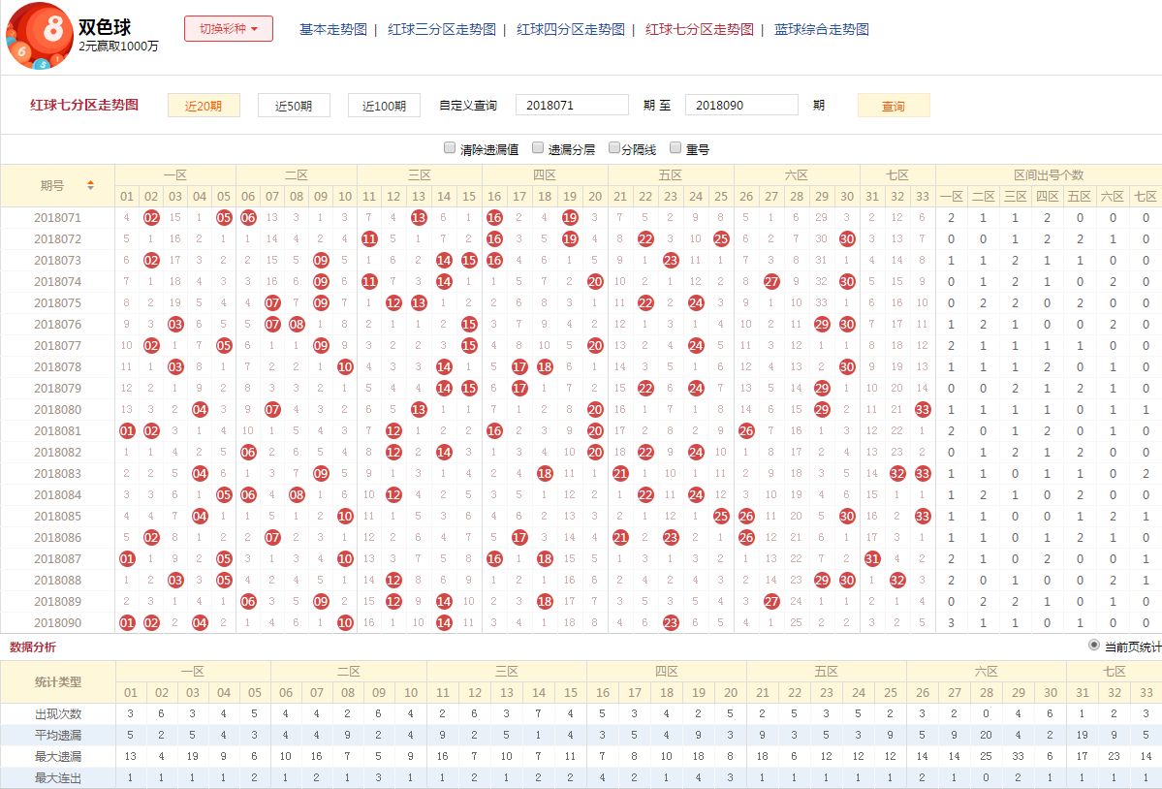
Task: Click the 统计类型 header cell
Action: (x=58, y=681)
